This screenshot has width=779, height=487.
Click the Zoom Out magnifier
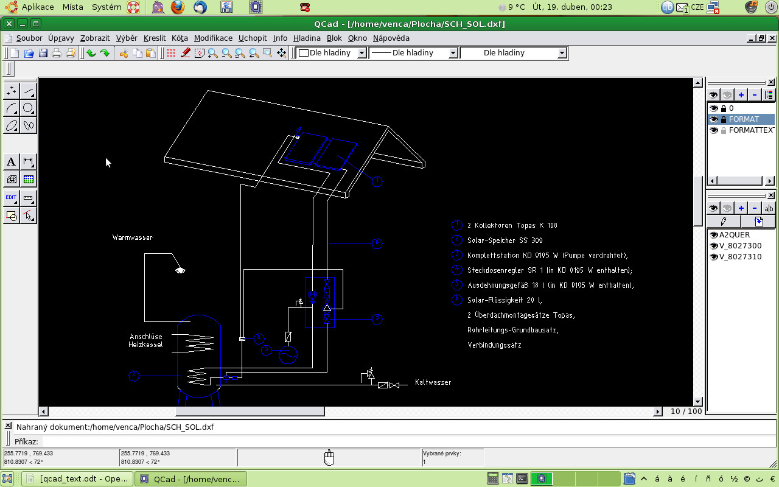(x=226, y=53)
